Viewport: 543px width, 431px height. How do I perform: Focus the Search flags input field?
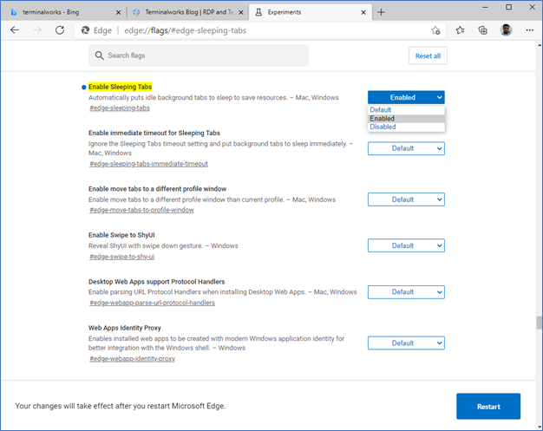pyautogui.click(x=199, y=56)
